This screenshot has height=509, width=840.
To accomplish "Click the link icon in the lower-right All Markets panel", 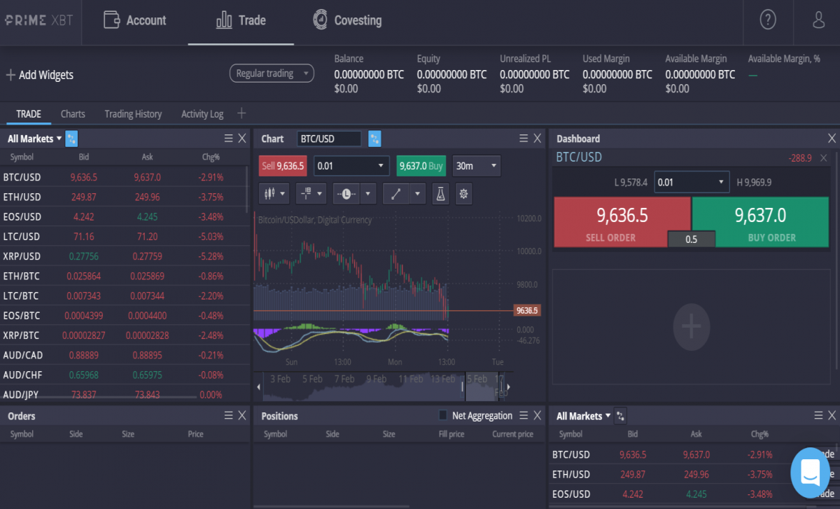I will (619, 416).
